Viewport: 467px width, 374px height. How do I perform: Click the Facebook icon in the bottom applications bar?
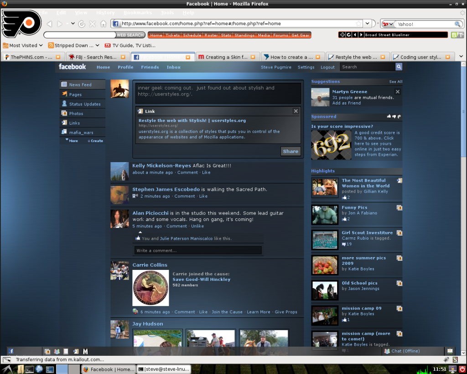[x=11, y=351]
